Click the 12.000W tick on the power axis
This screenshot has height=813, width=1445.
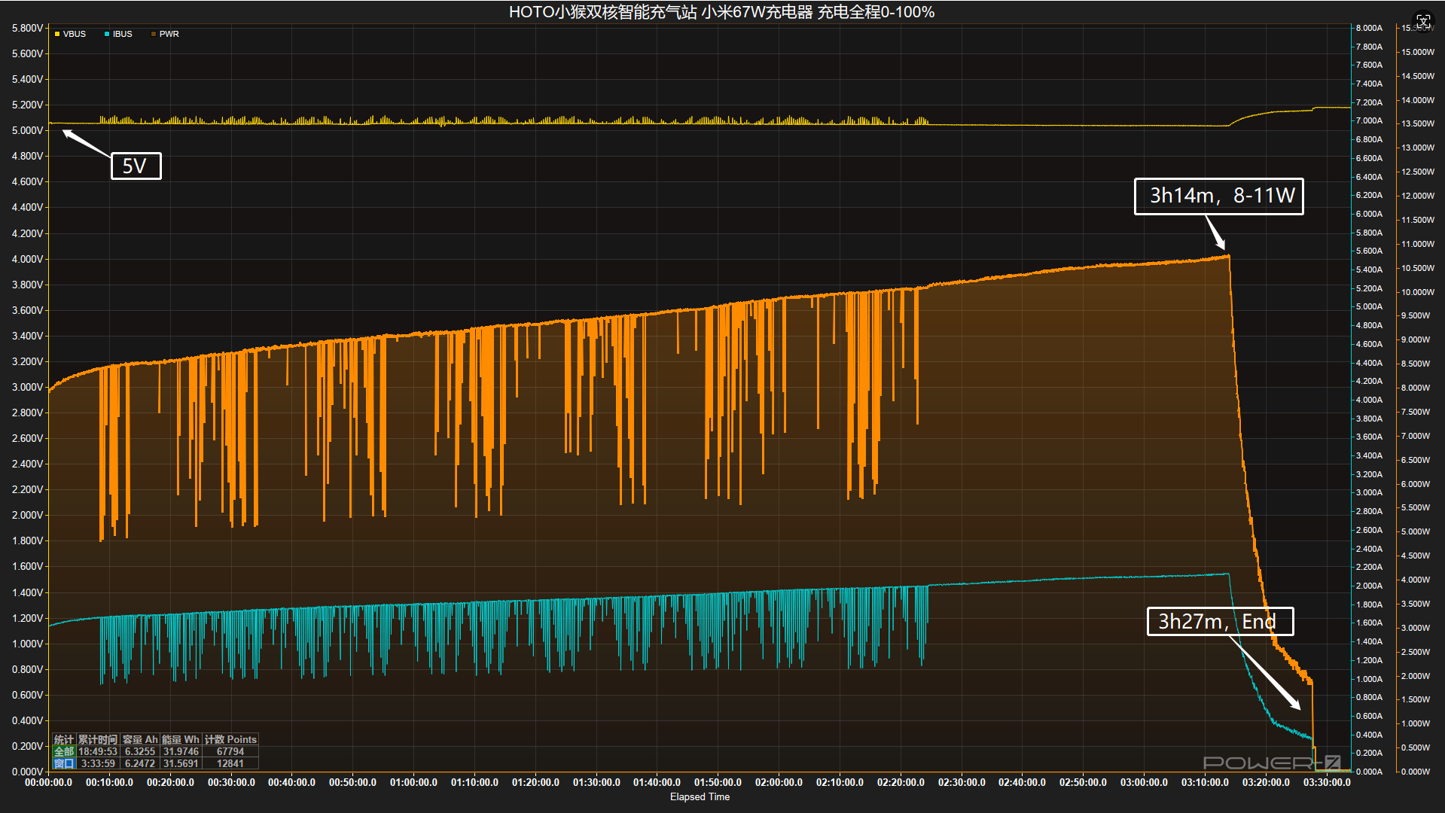(x=1418, y=196)
